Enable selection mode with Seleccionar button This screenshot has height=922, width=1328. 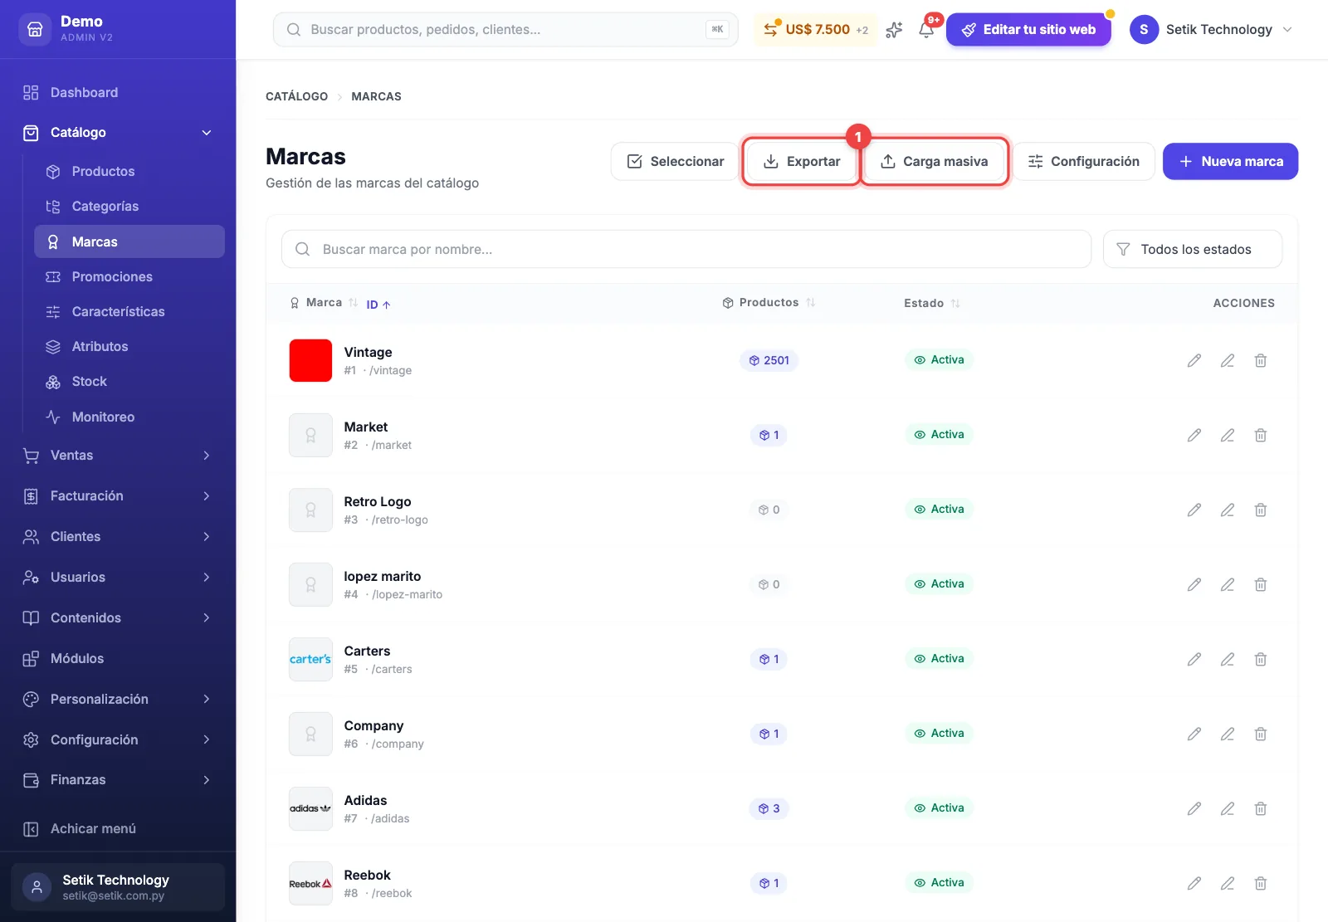point(675,161)
